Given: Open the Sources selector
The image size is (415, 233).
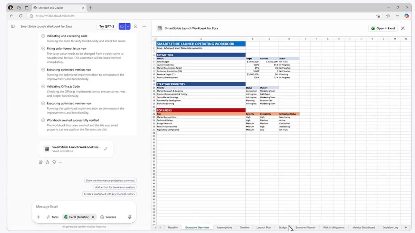Looking at the screenshot, I should pyautogui.click(x=108, y=217).
